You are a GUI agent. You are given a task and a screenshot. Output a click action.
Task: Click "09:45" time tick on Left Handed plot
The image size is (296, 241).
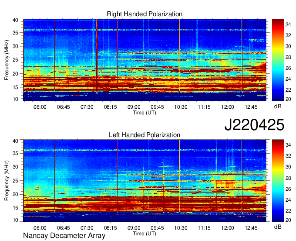[x=157, y=228]
